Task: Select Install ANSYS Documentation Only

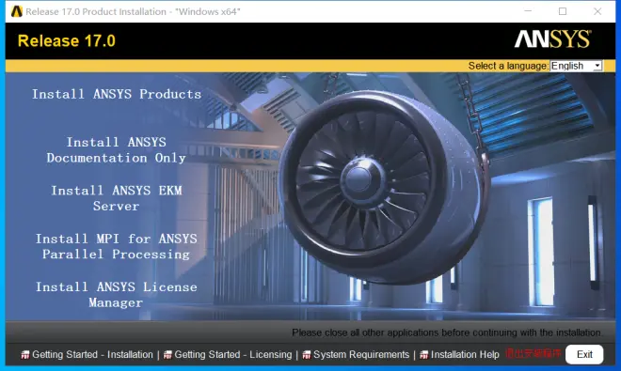Action: [116, 150]
